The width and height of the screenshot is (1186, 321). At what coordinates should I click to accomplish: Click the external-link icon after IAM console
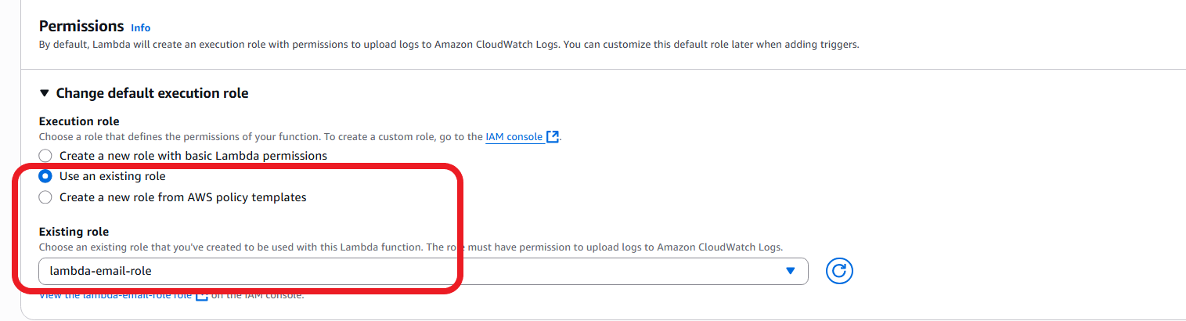pyautogui.click(x=553, y=136)
